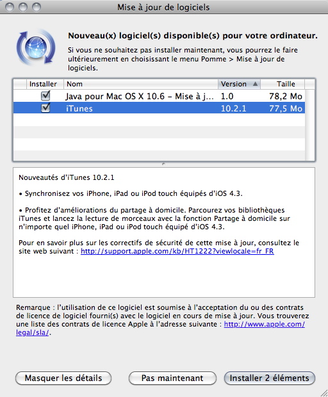328x397 pixels.
Task: Select the Java pour Mac OS X row
Action: (159, 96)
